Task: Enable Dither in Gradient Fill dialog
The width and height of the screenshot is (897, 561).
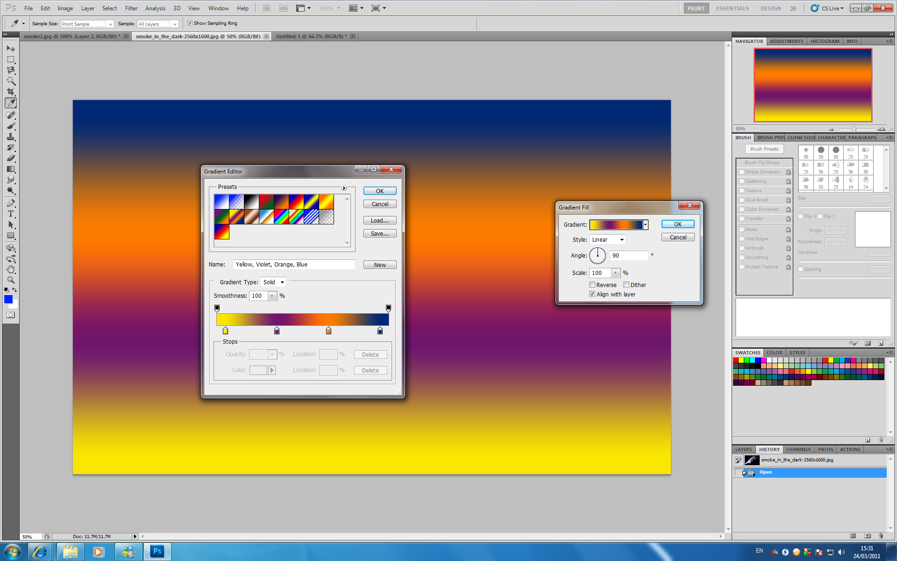Action: click(x=626, y=285)
